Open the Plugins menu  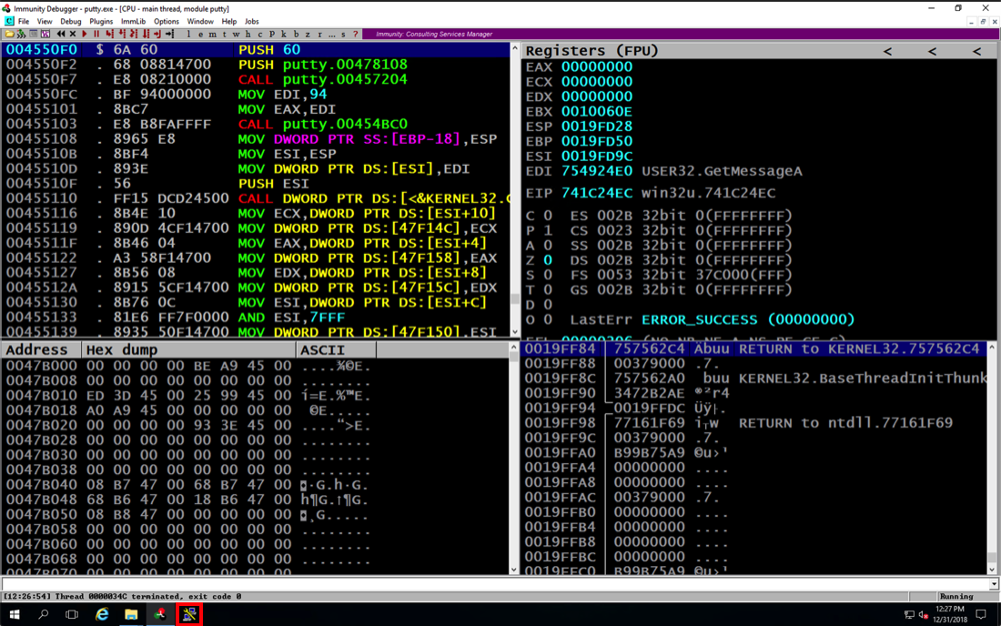click(x=101, y=21)
